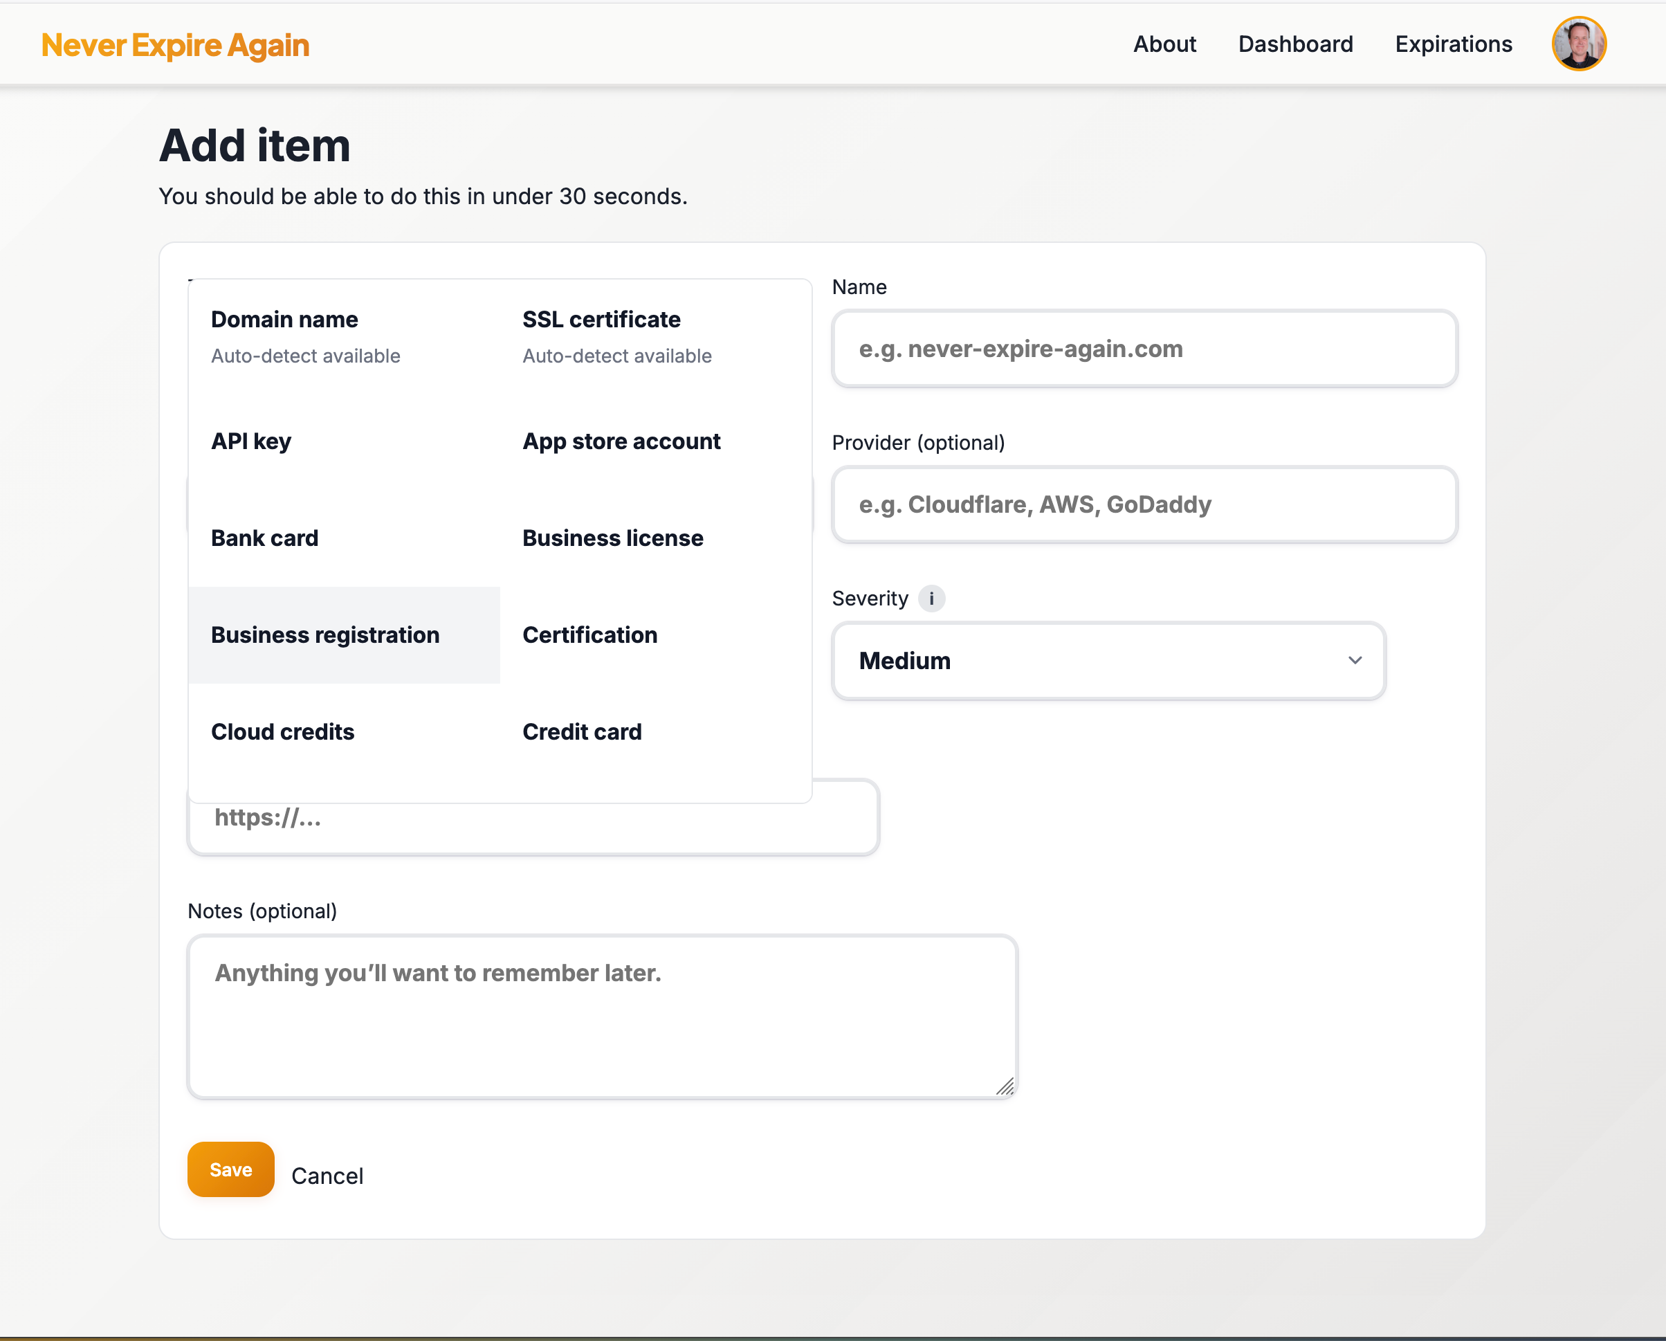
Task: Open the user profile avatar menu
Action: (x=1579, y=44)
